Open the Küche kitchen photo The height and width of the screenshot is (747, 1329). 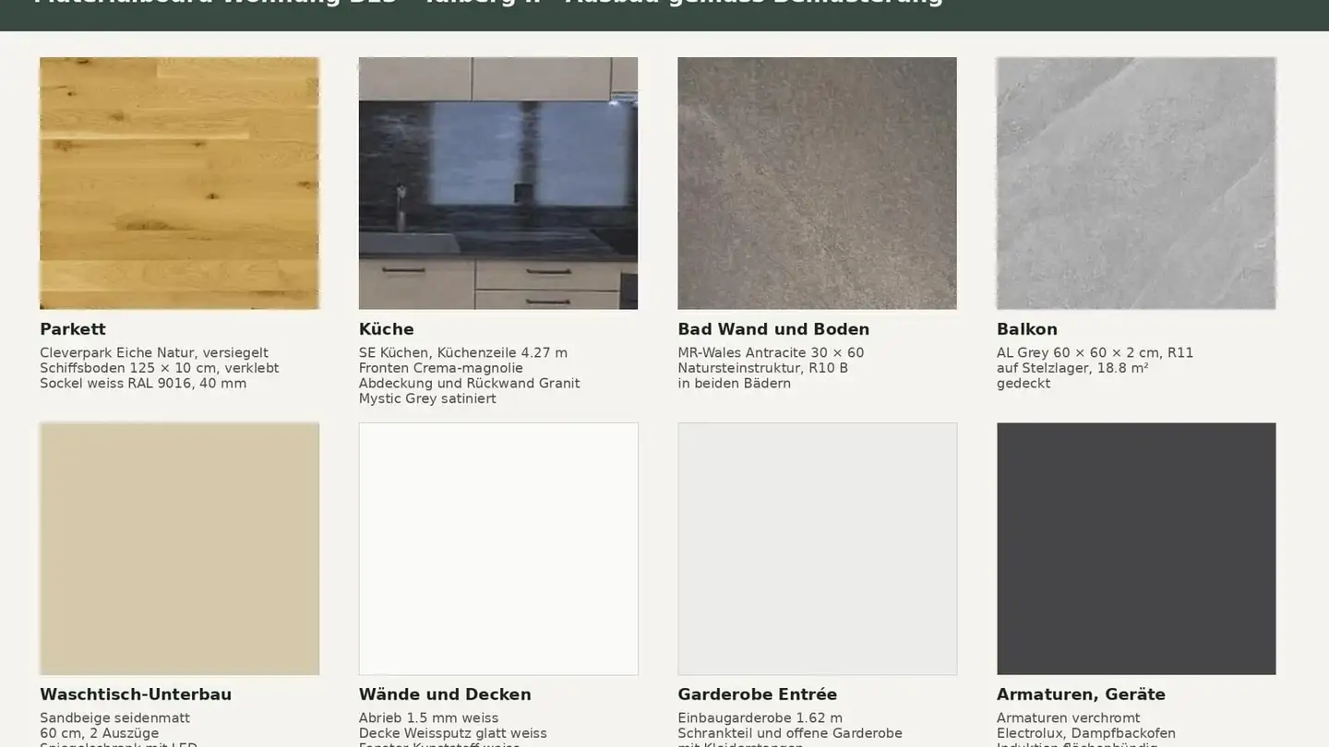tap(498, 183)
